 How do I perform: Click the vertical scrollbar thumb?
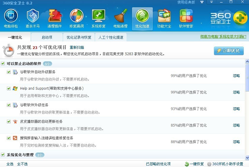(x=247, y=78)
